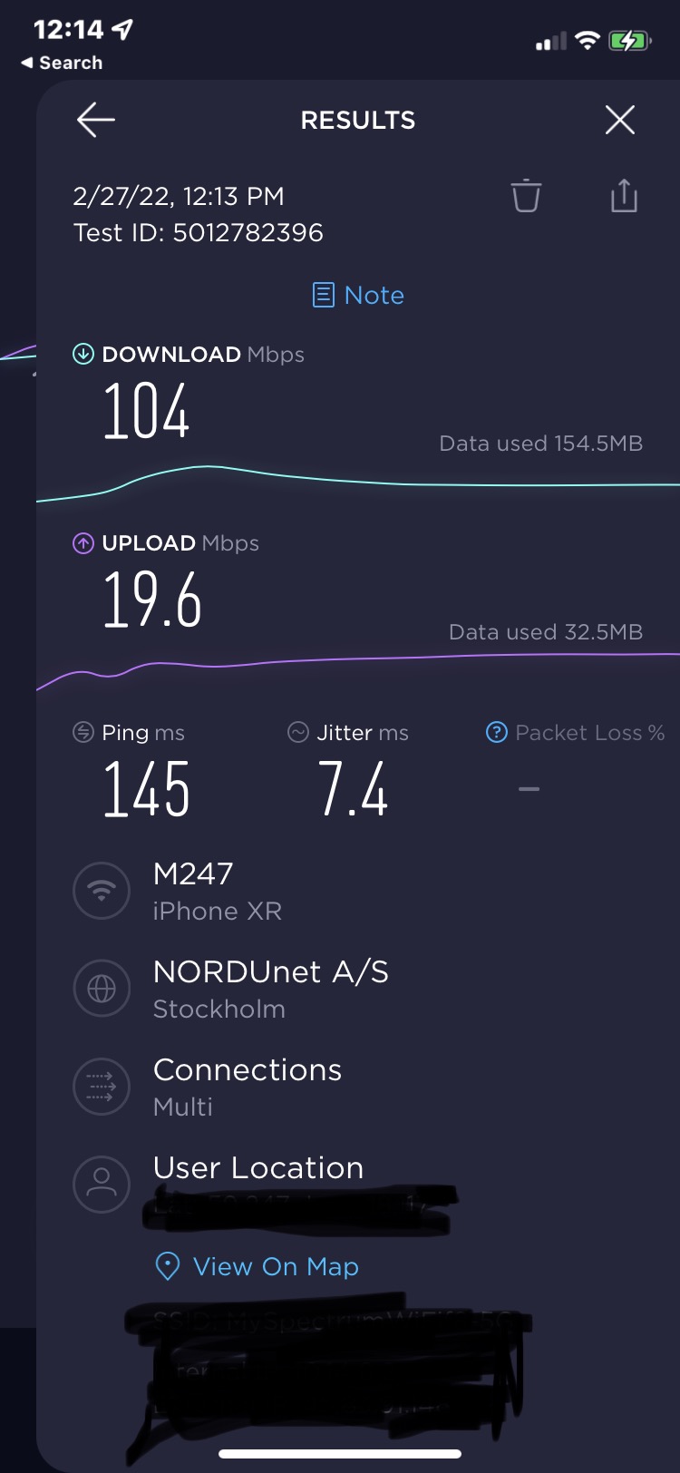The height and width of the screenshot is (1473, 680).
Task: Tap the User Location person icon
Action: 102,1184
